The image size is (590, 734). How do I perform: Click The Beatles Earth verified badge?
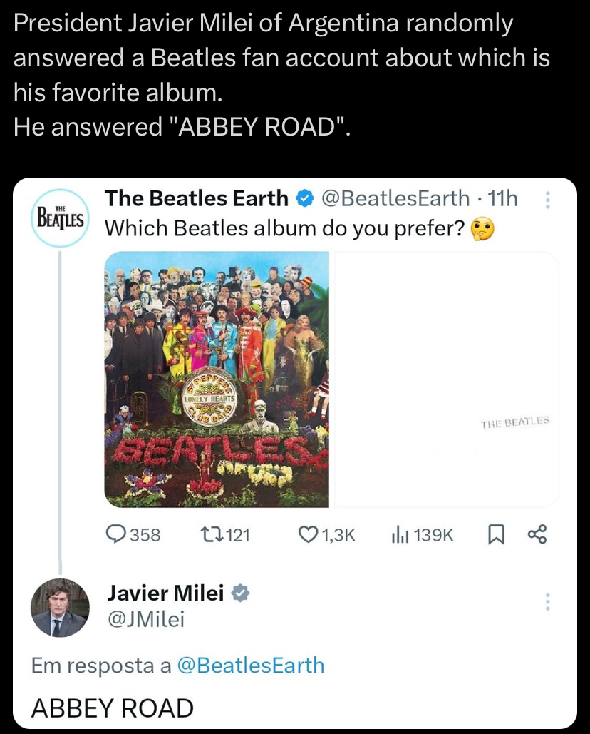pos(304,199)
